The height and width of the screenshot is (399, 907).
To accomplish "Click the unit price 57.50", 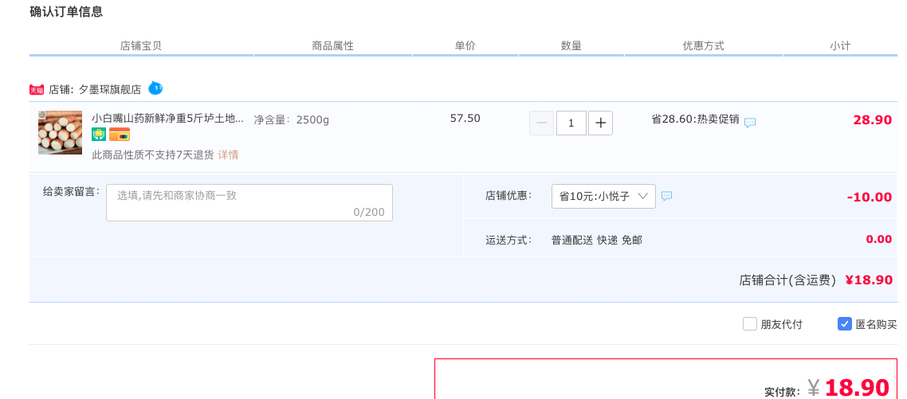I will (x=465, y=119).
